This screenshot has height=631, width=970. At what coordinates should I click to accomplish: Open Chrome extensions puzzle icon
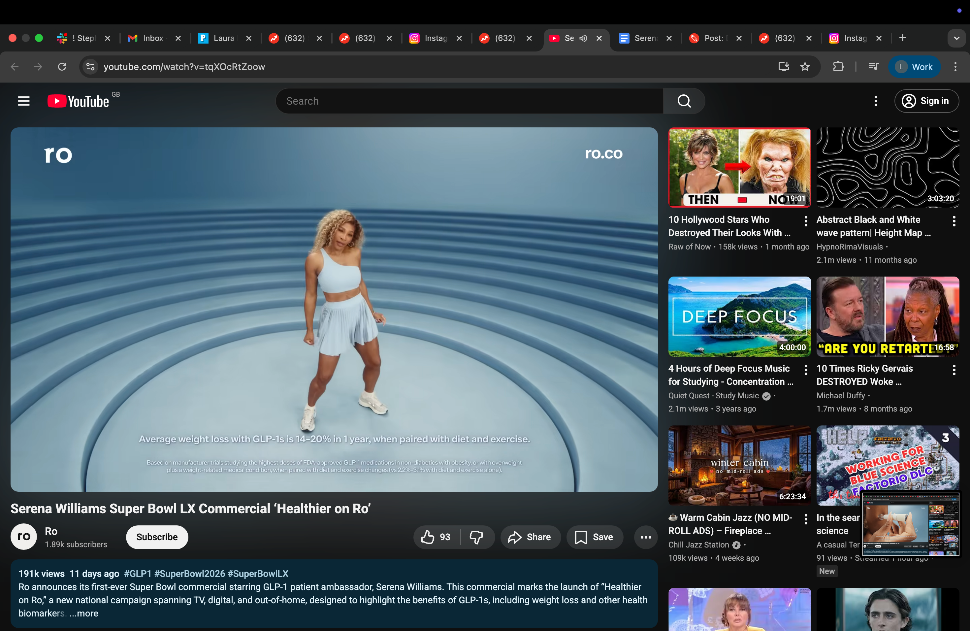coord(838,66)
